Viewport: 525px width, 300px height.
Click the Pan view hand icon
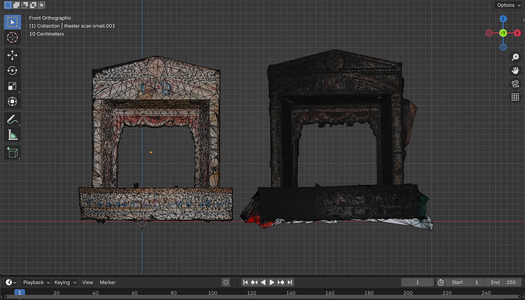(x=515, y=71)
